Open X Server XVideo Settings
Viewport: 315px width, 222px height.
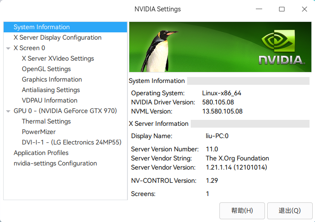click(58, 58)
